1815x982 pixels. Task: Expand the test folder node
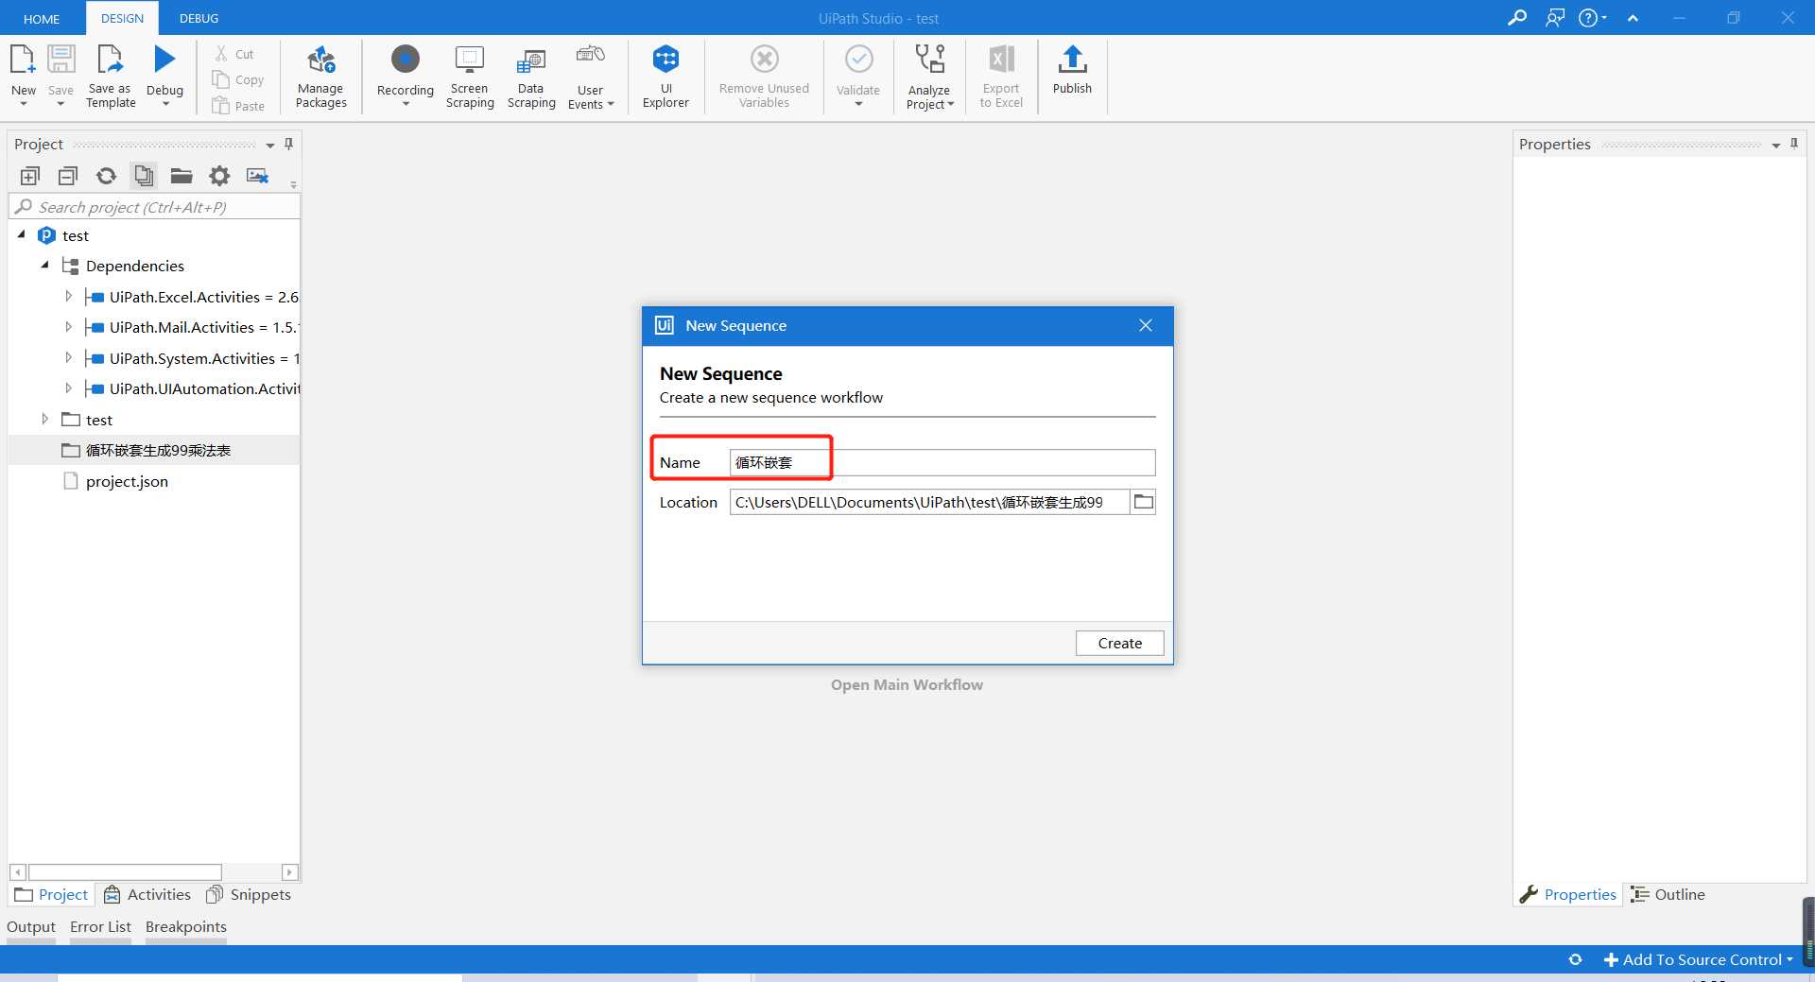pyautogui.click(x=44, y=419)
